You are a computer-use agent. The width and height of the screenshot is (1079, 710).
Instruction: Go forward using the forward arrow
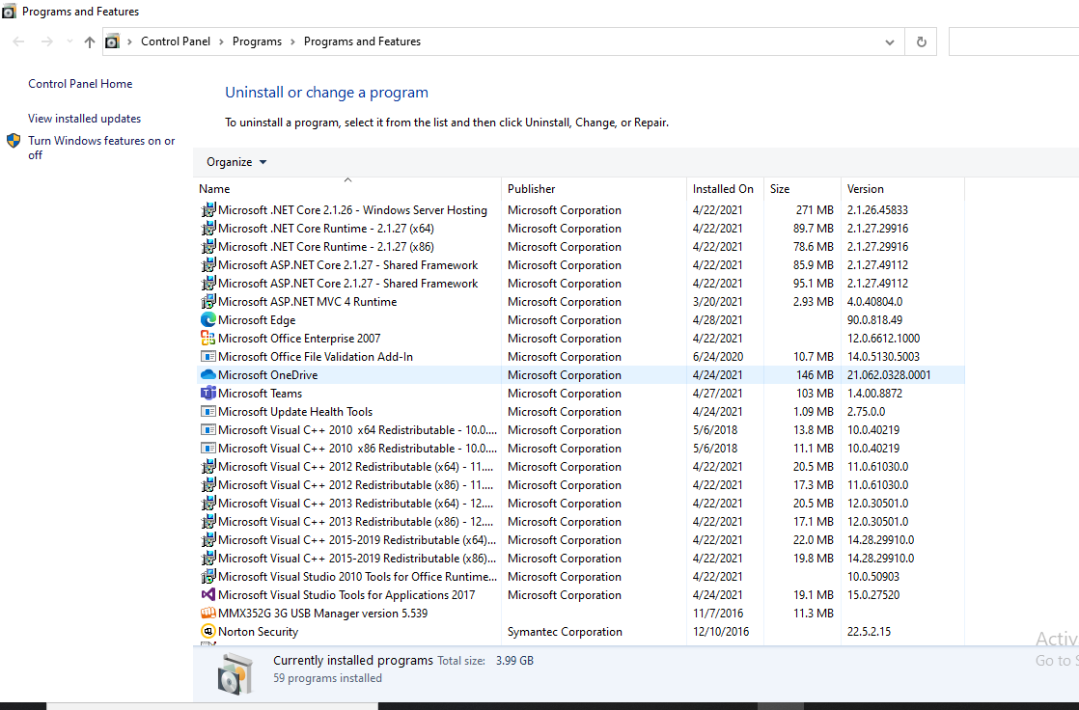click(x=46, y=42)
